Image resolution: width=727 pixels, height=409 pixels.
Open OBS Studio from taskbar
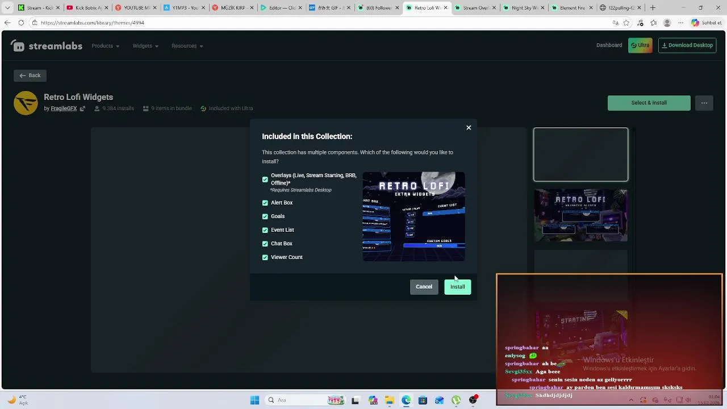473,400
